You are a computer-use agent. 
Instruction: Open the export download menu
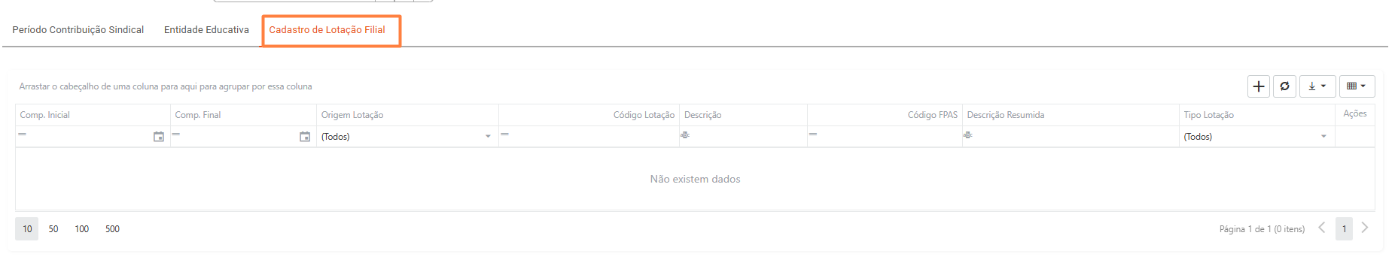click(x=1317, y=86)
